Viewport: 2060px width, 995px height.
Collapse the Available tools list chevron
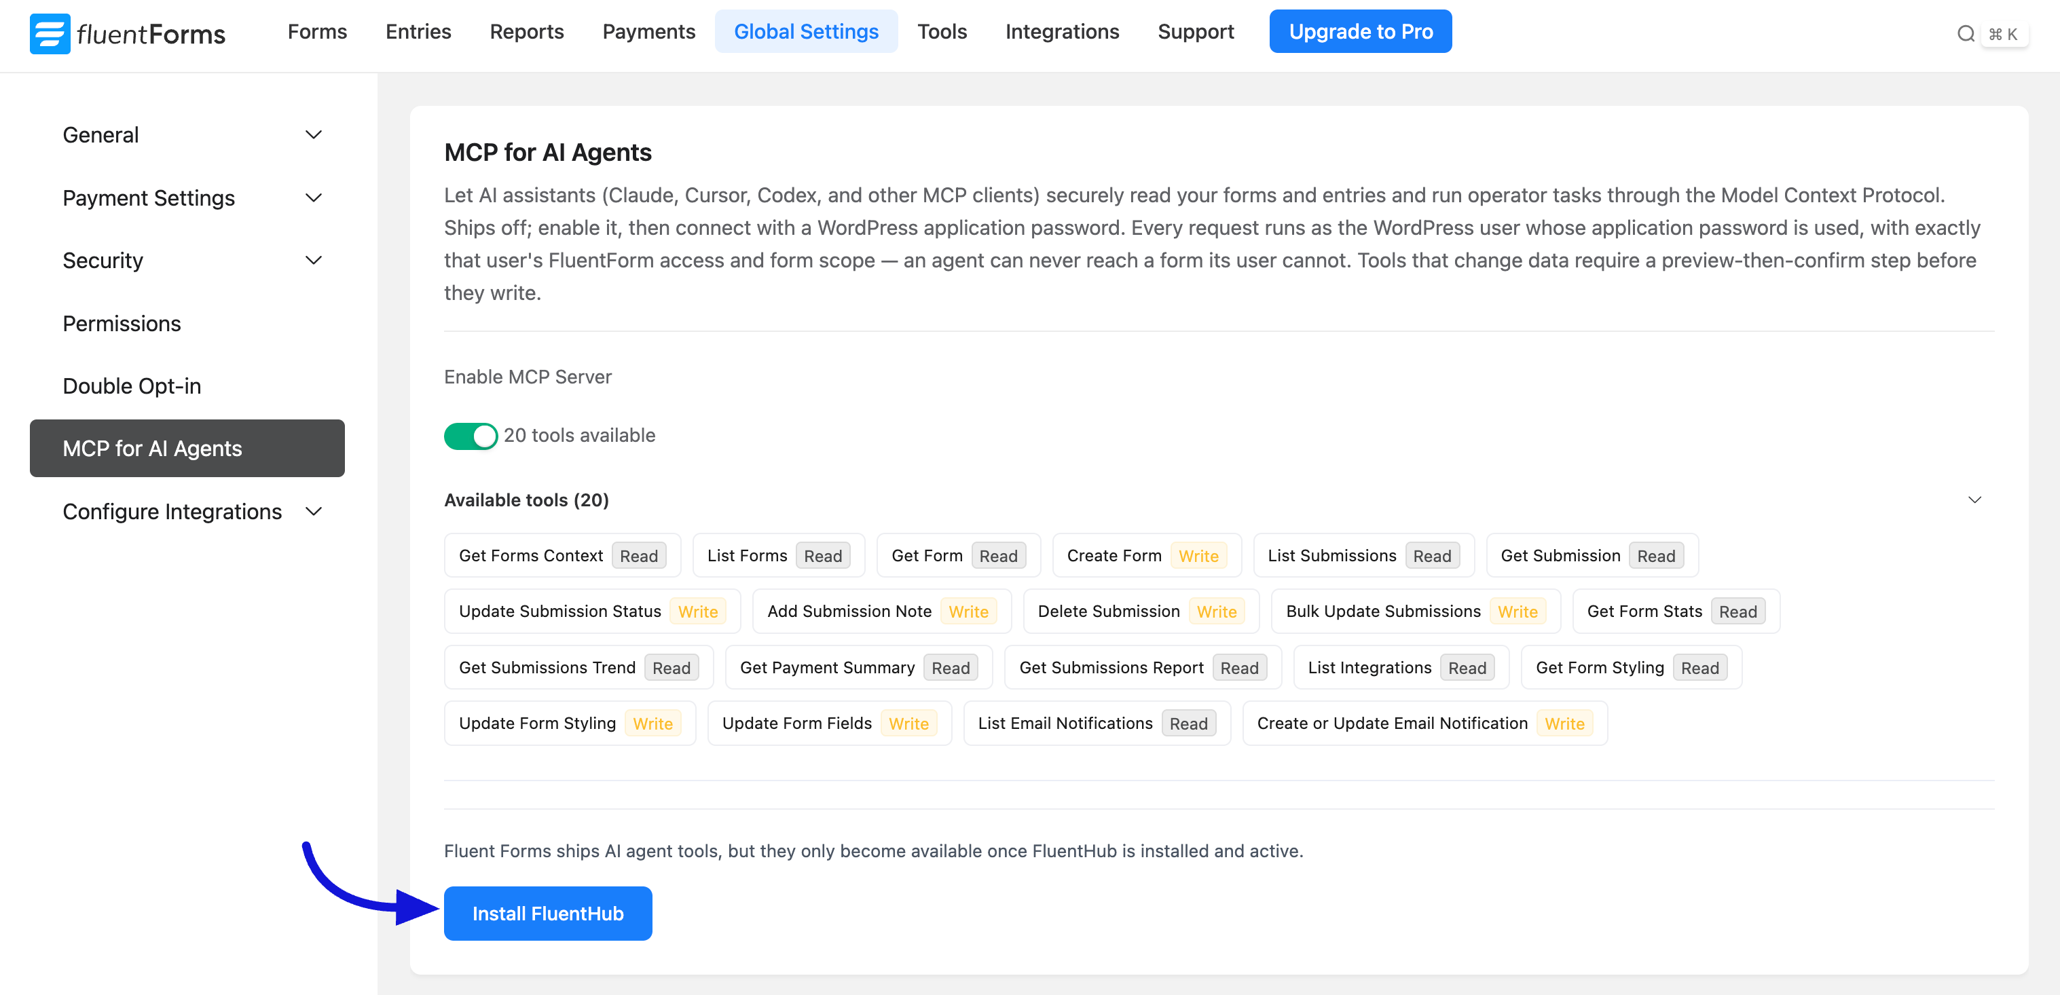pos(1974,500)
